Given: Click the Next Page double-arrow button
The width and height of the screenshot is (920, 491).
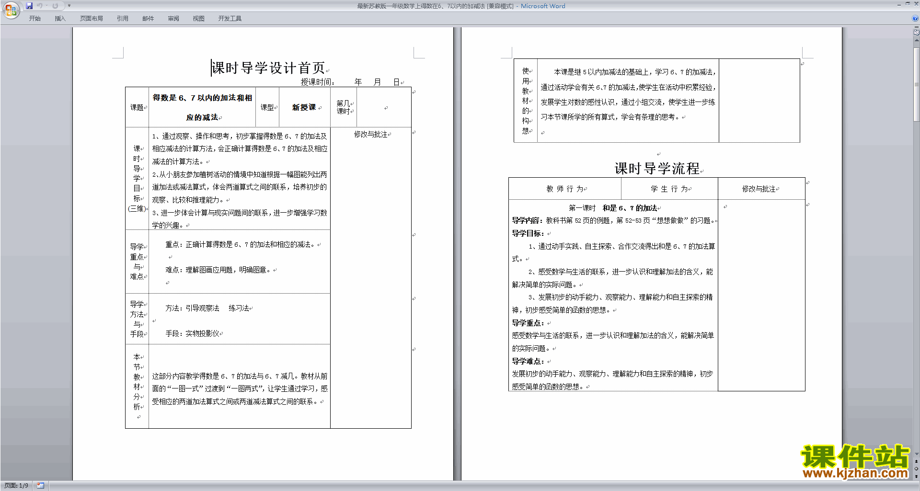Looking at the screenshot, I should 917,476.
